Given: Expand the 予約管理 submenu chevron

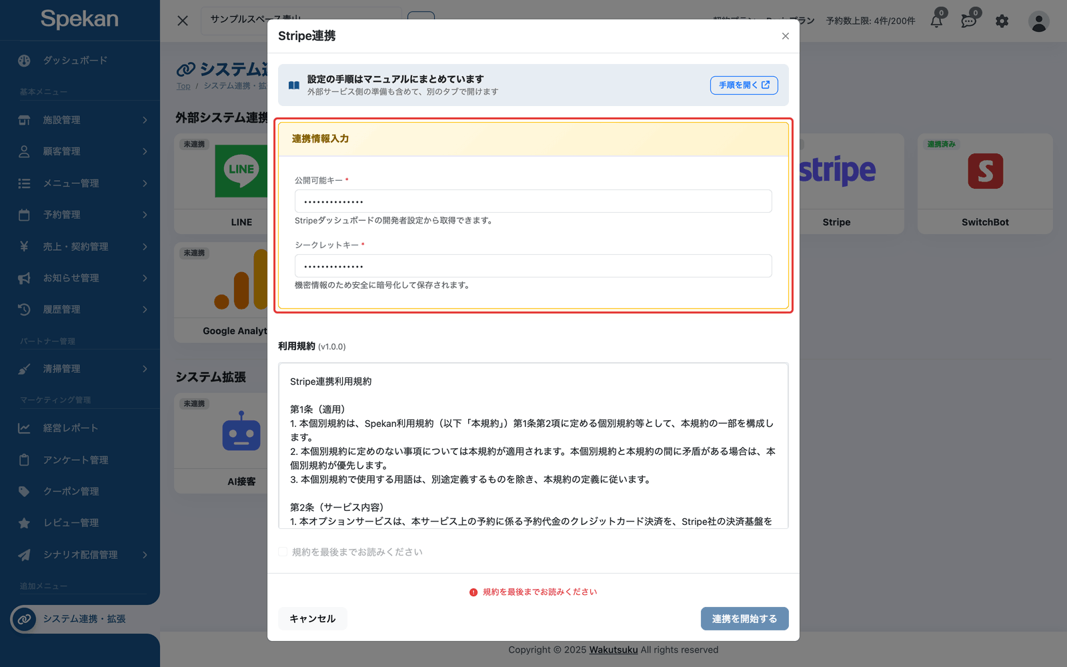Looking at the screenshot, I should [x=145, y=215].
